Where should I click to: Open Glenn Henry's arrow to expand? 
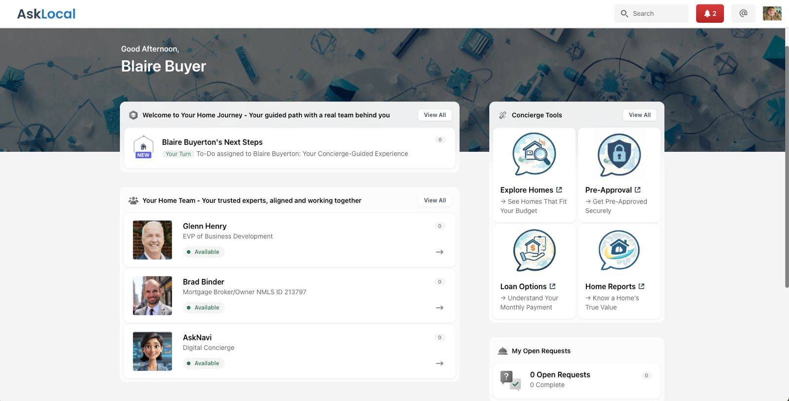pos(439,252)
